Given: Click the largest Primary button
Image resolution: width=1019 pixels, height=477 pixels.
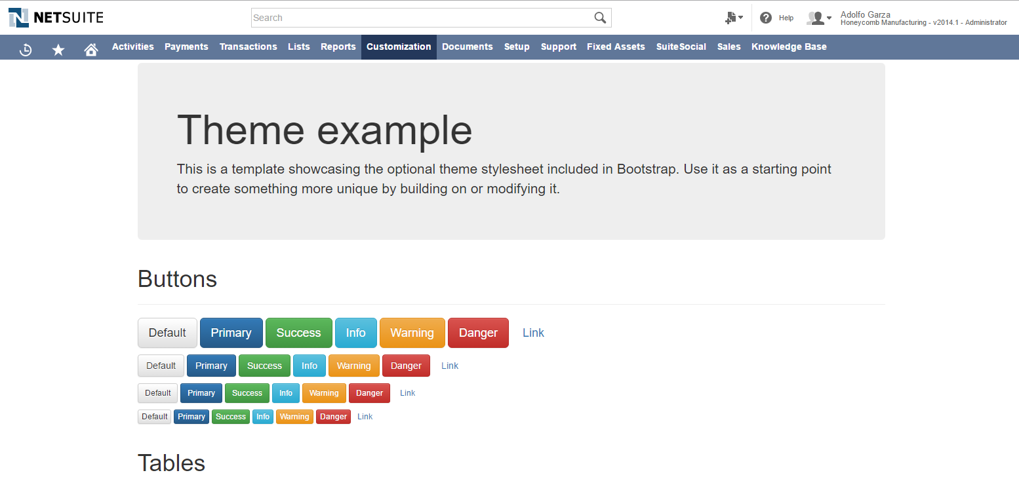Looking at the screenshot, I should coord(231,333).
